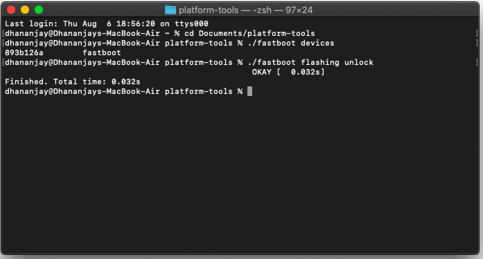Close the terminal window with red button

[11, 10]
